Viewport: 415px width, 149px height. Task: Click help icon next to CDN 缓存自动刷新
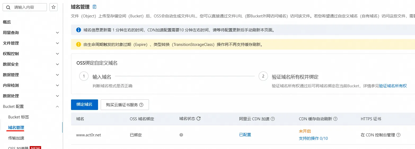coord(335,119)
